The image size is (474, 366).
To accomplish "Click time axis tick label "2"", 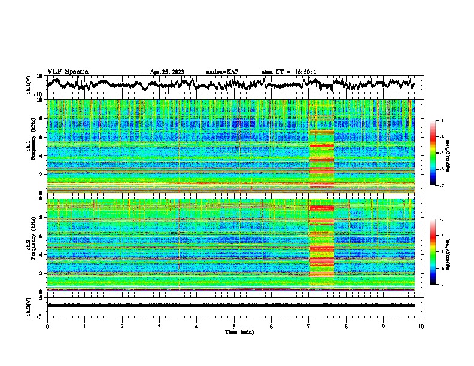I will 122,327.
